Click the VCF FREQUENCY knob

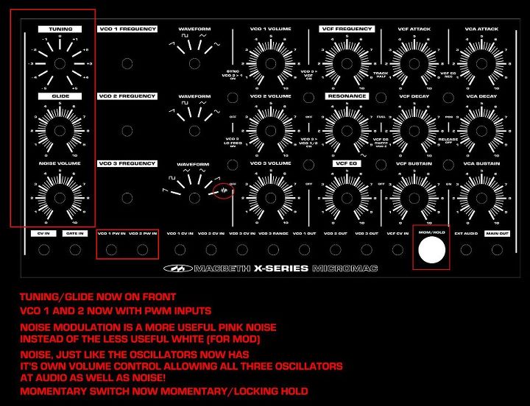(347, 63)
